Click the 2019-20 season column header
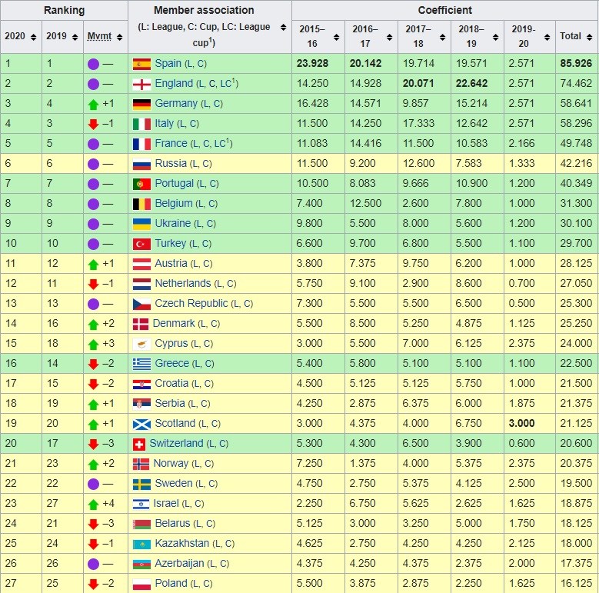The width and height of the screenshot is (599, 593). click(x=518, y=36)
